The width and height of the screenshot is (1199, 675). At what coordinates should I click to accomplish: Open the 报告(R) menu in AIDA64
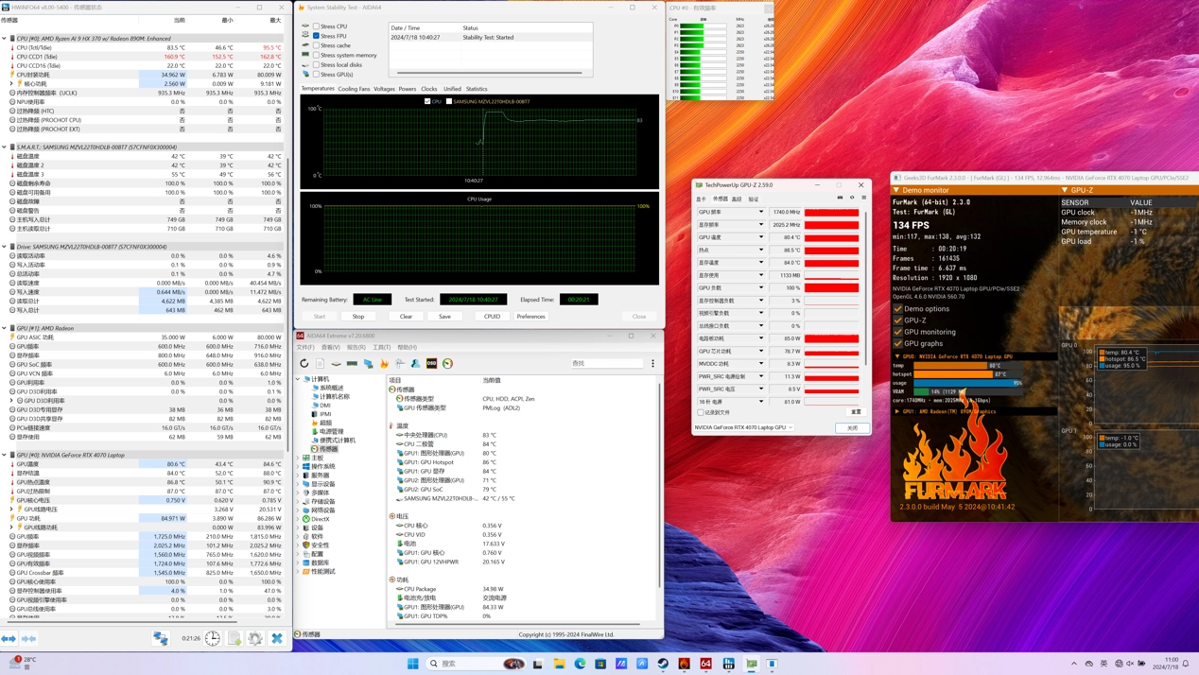pyautogui.click(x=356, y=347)
